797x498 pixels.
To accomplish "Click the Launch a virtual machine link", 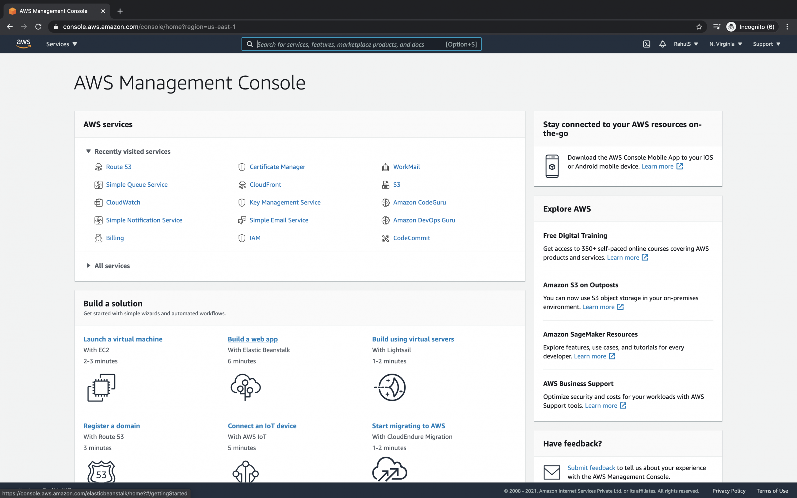I will [x=123, y=339].
